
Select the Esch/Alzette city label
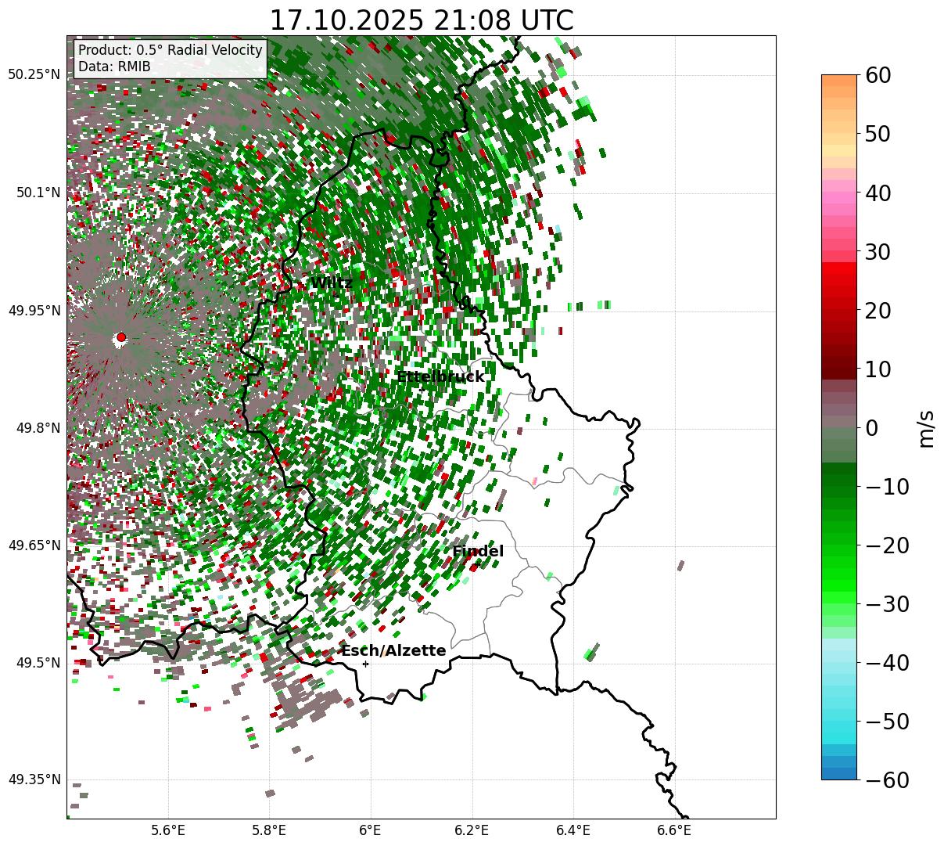click(393, 650)
